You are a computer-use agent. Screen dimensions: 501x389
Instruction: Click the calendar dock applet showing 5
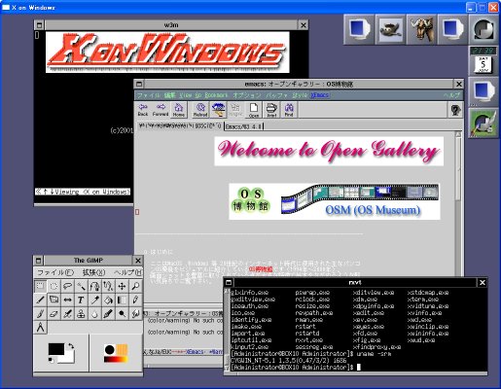(x=483, y=64)
